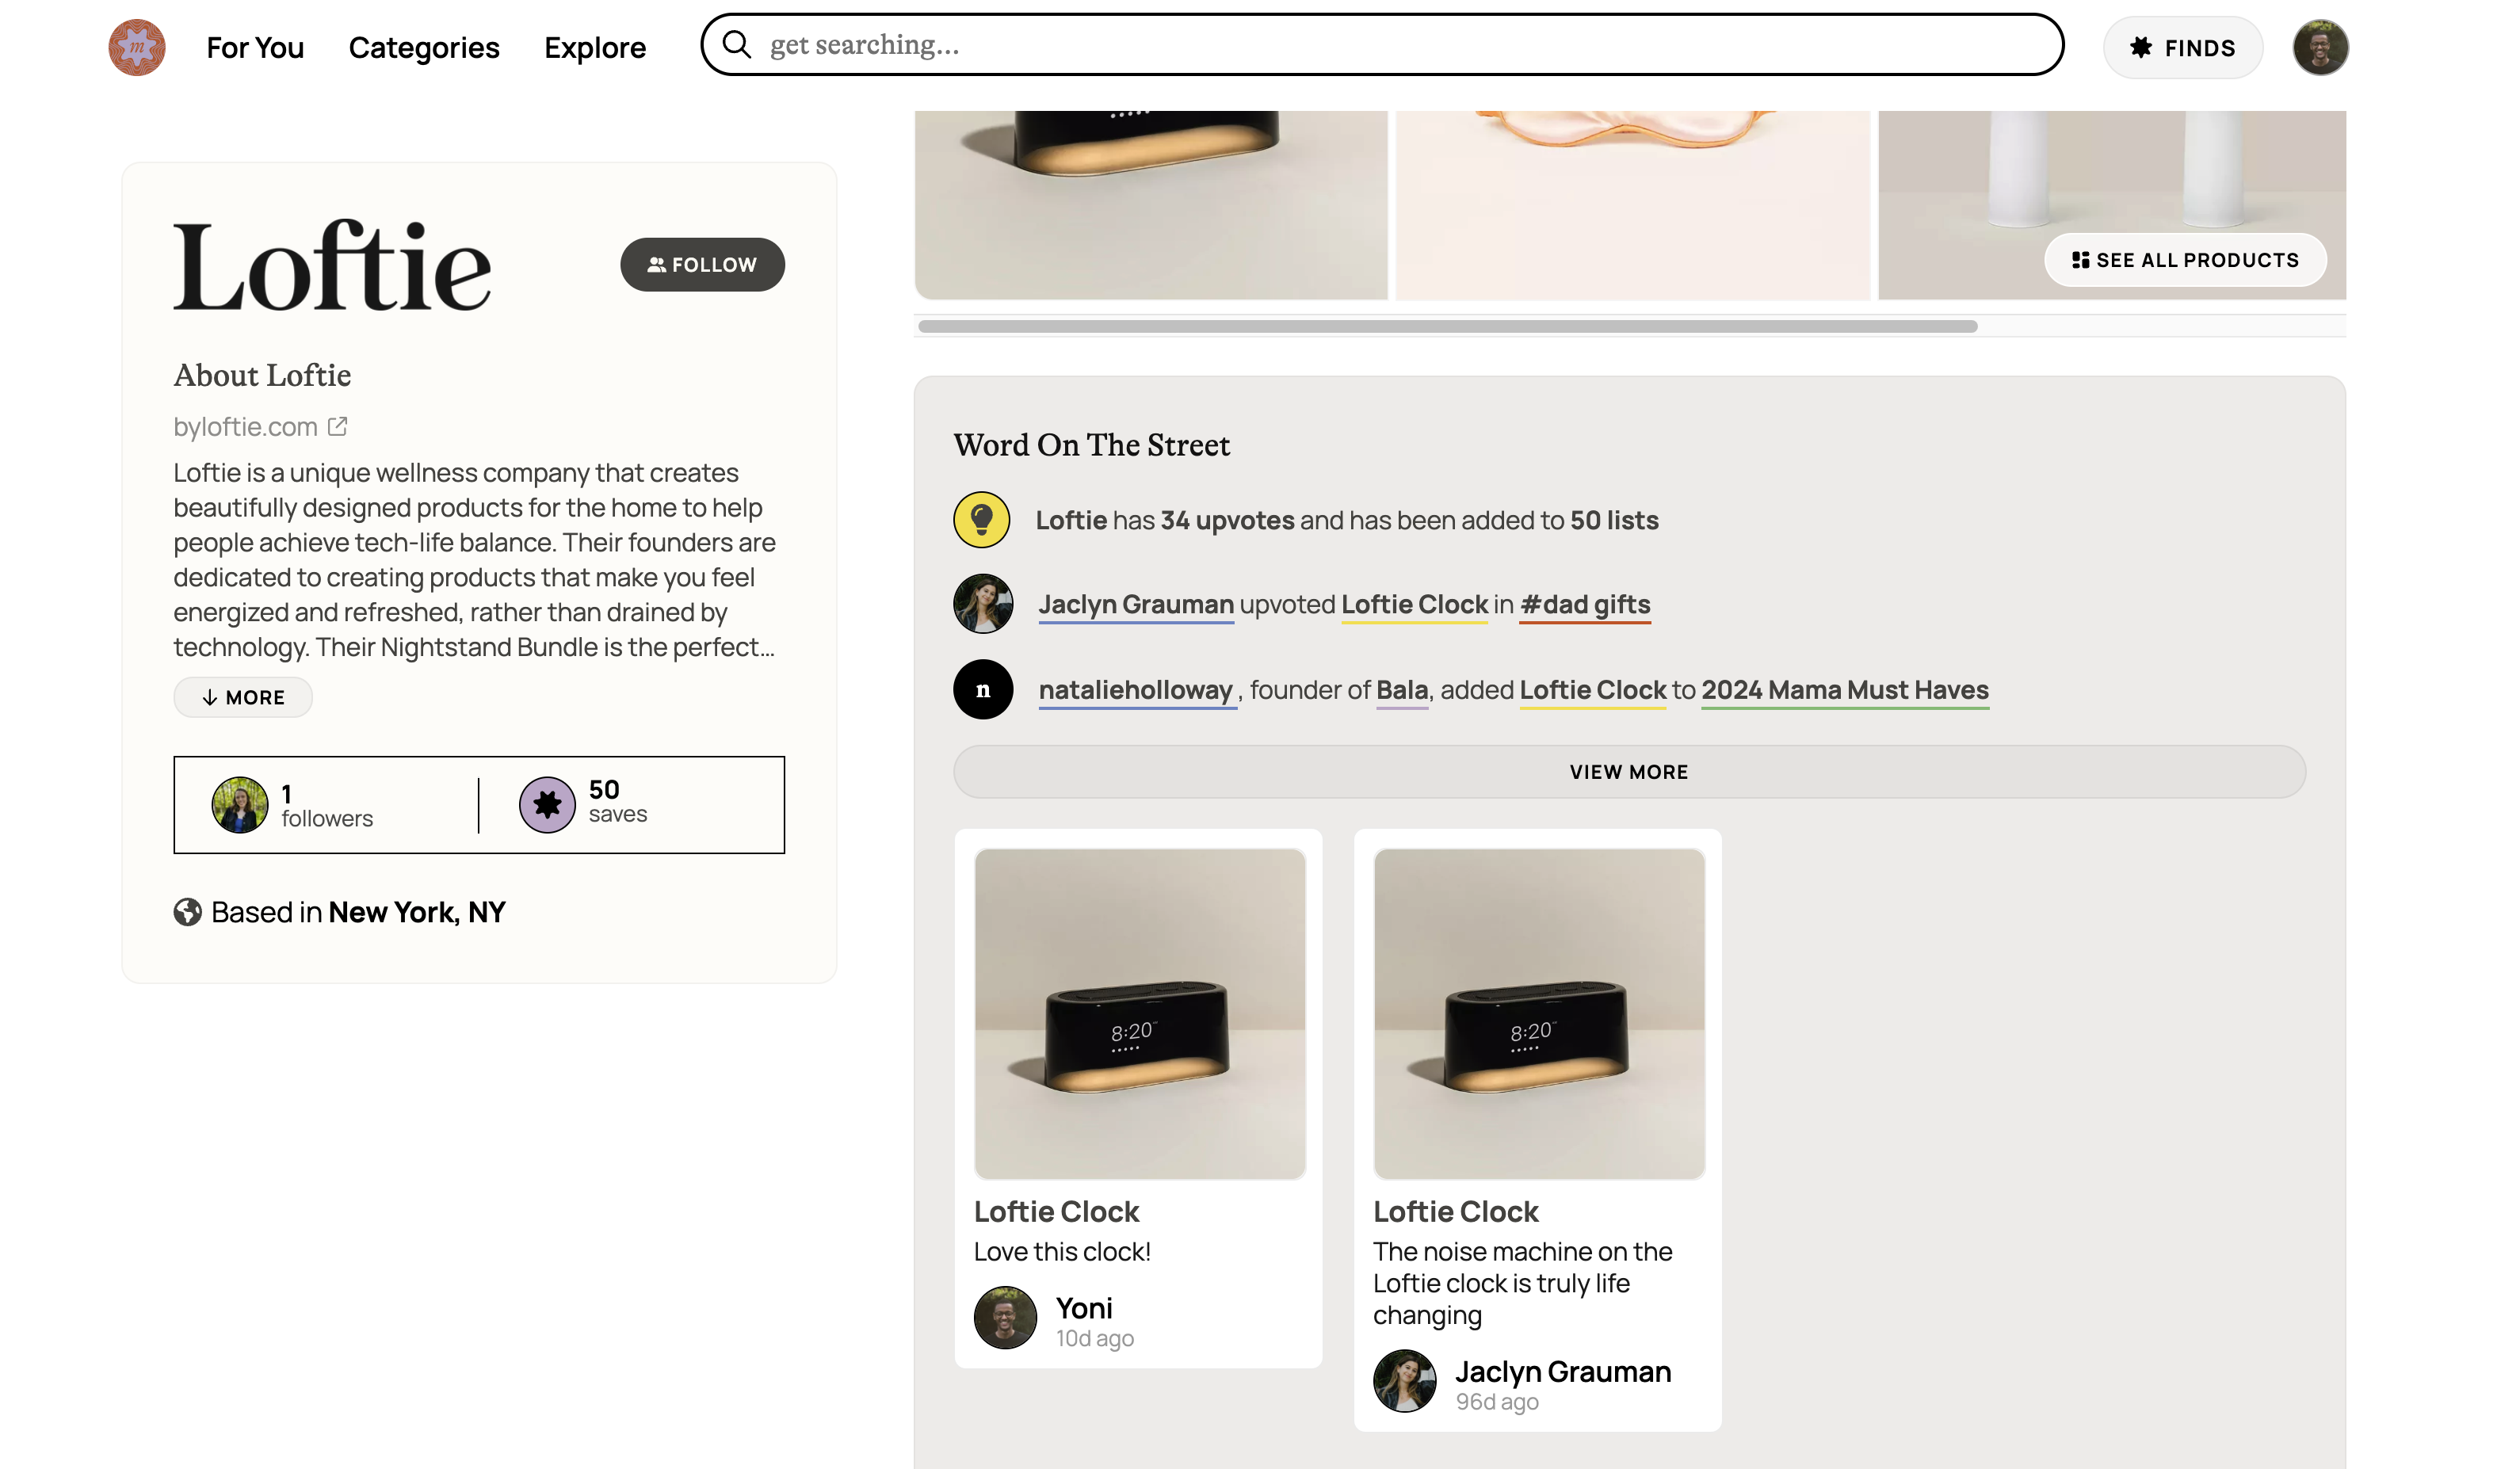Expand Word On The Street with View More

click(x=1628, y=772)
